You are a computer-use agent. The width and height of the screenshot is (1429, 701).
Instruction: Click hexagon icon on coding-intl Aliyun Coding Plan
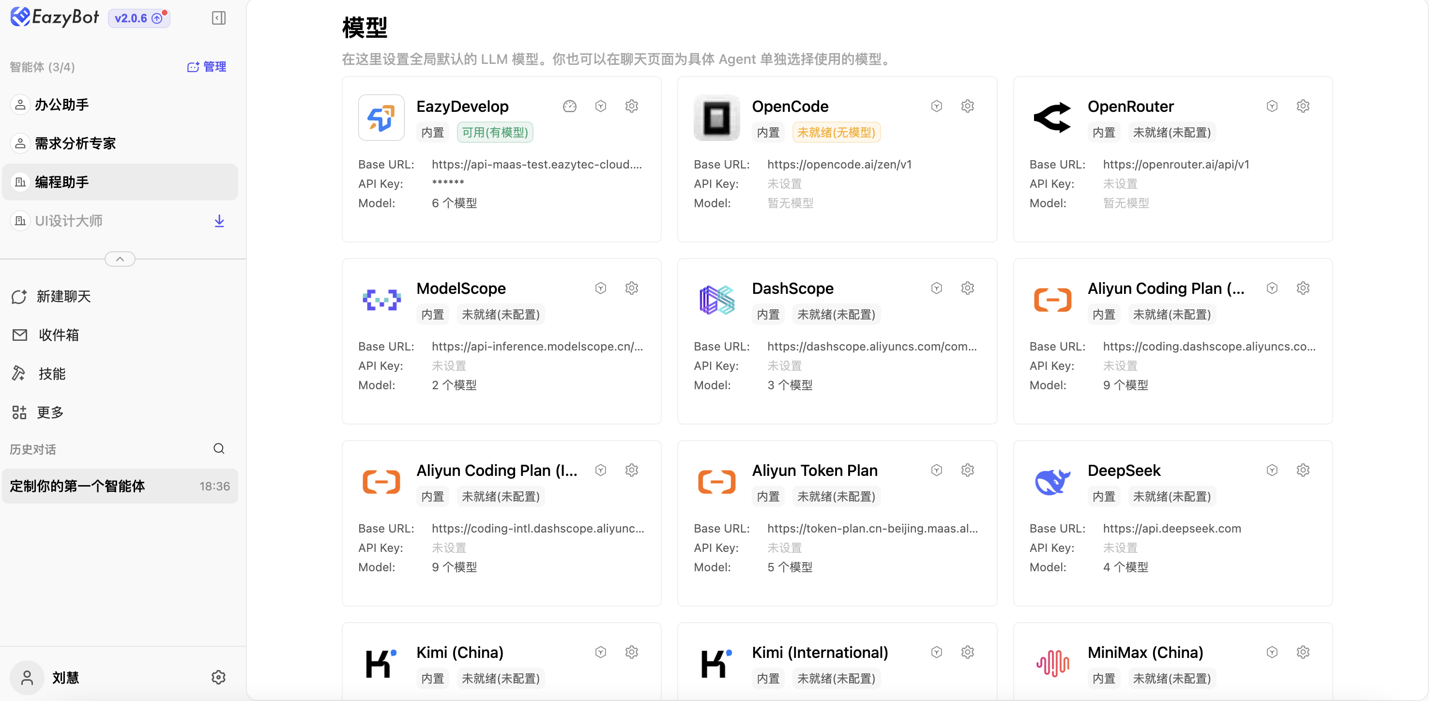(x=601, y=470)
